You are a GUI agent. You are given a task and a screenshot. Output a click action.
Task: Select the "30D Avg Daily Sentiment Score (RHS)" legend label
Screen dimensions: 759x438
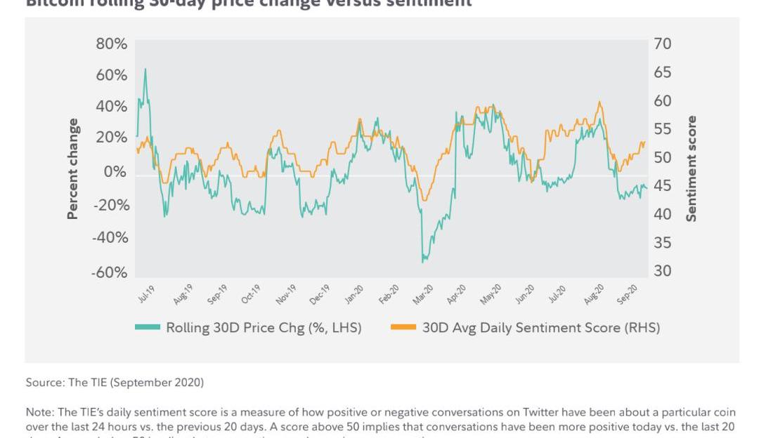tap(540, 328)
